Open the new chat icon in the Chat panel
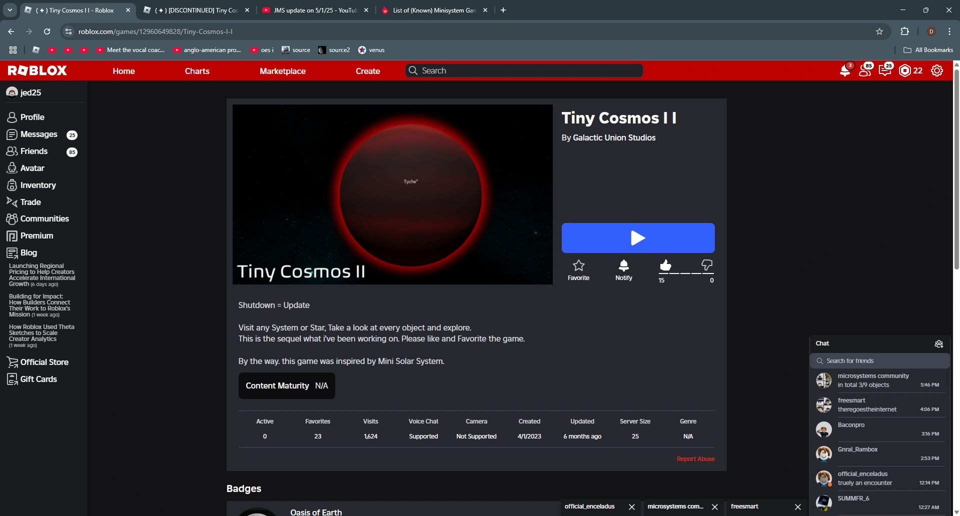The width and height of the screenshot is (960, 516). [938, 343]
